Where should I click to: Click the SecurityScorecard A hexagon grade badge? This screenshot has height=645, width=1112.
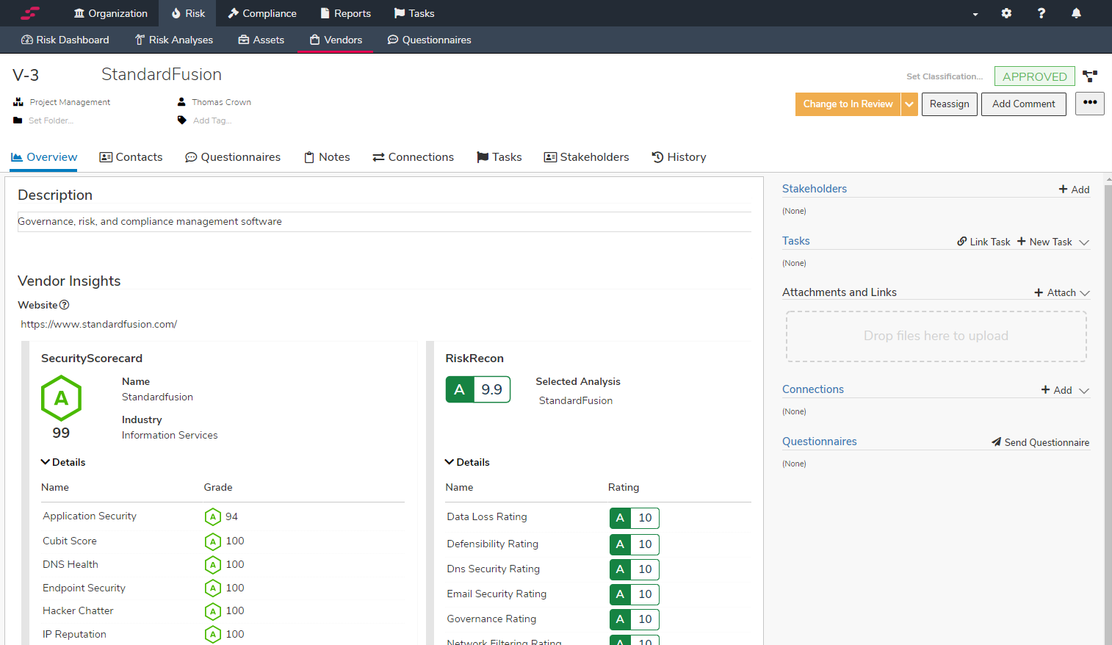[61, 398]
